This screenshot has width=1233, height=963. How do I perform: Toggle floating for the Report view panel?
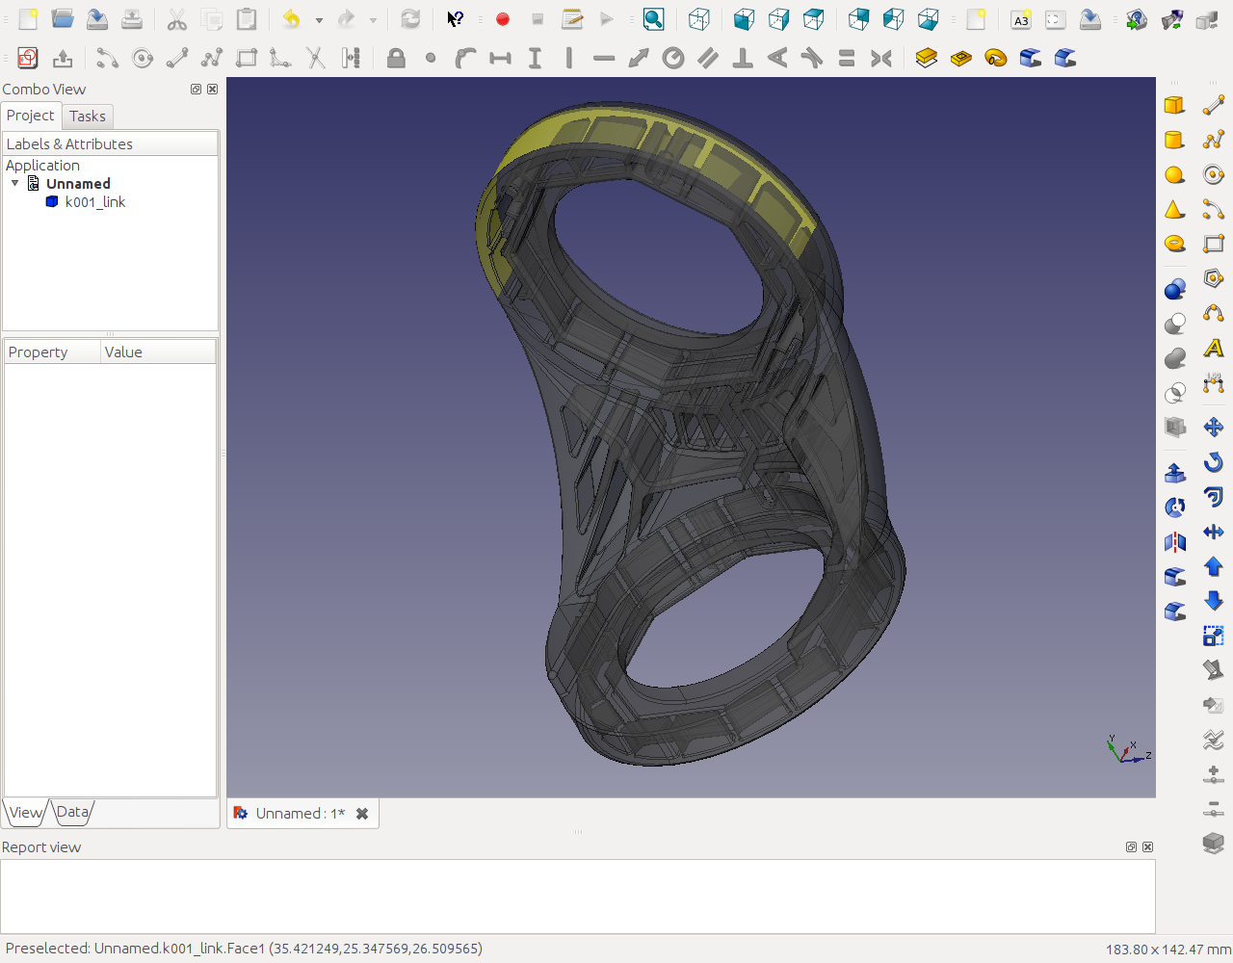click(1131, 847)
